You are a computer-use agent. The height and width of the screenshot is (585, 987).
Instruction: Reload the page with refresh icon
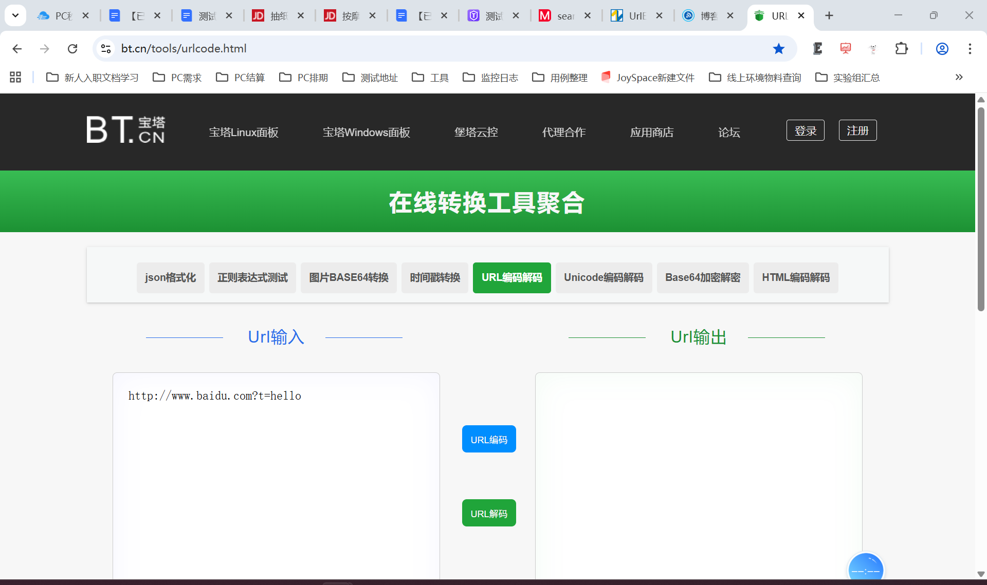point(72,48)
